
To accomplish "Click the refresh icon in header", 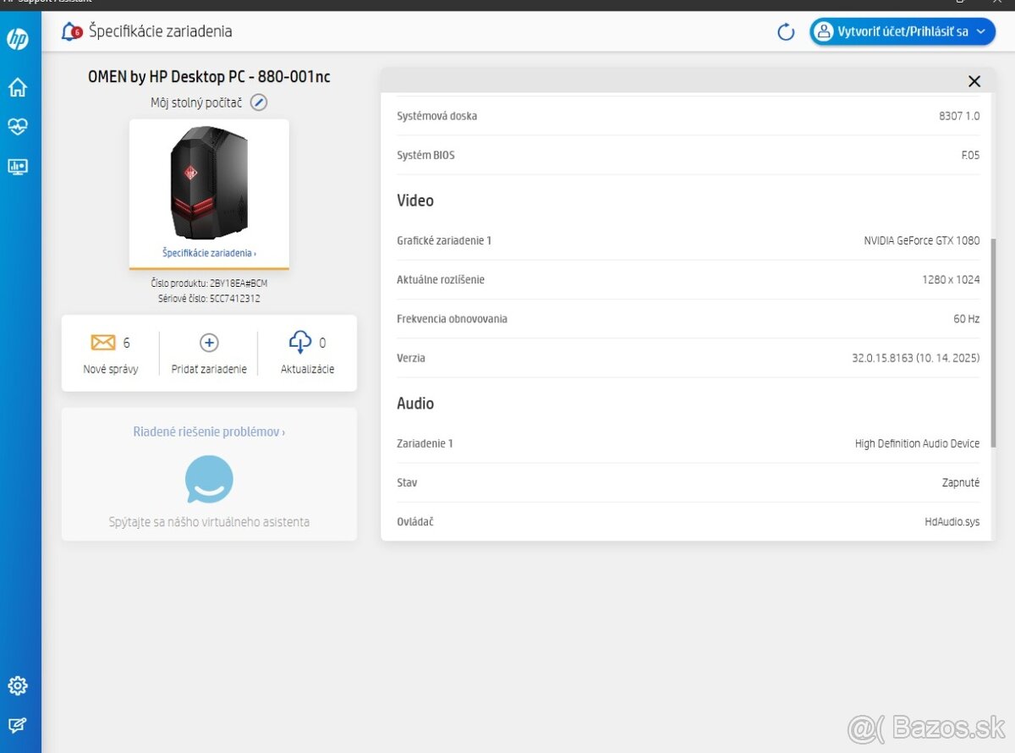I will click(786, 32).
